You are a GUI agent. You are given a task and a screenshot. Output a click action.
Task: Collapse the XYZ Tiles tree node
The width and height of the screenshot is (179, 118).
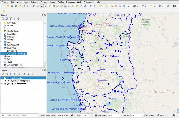point(2,48)
